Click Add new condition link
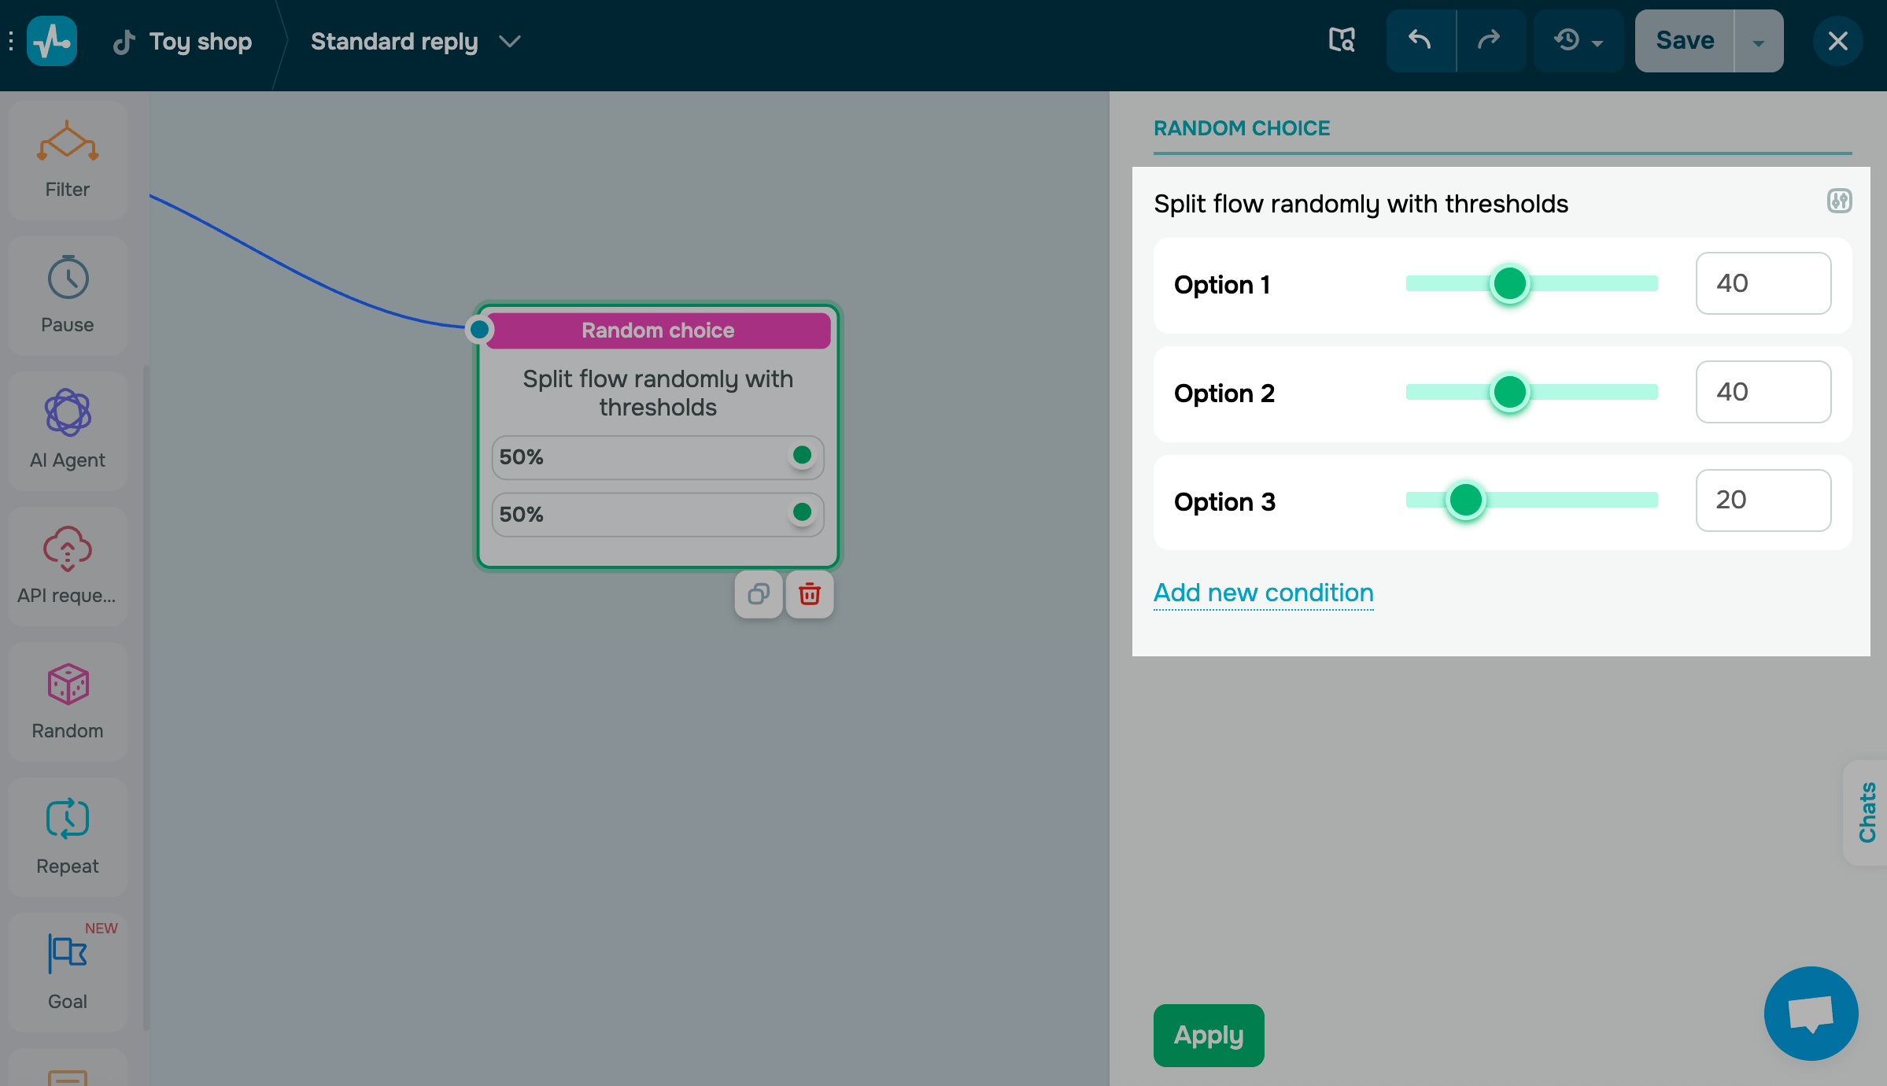The image size is (1887, 1086). tap(1263, 593)
